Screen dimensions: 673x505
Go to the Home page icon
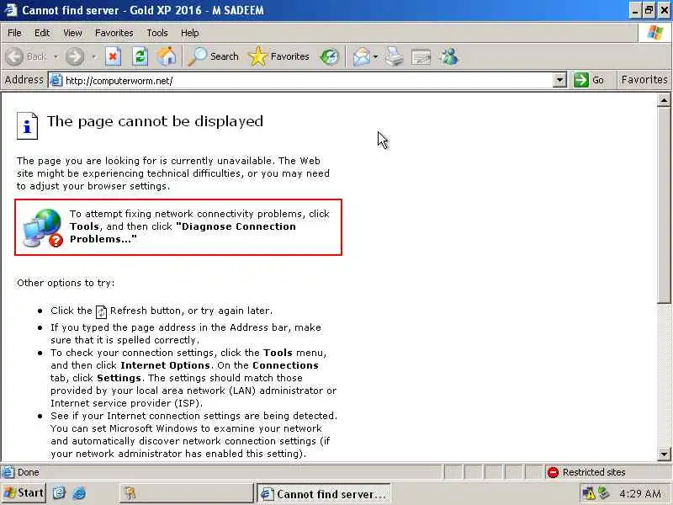click(167, 56)
